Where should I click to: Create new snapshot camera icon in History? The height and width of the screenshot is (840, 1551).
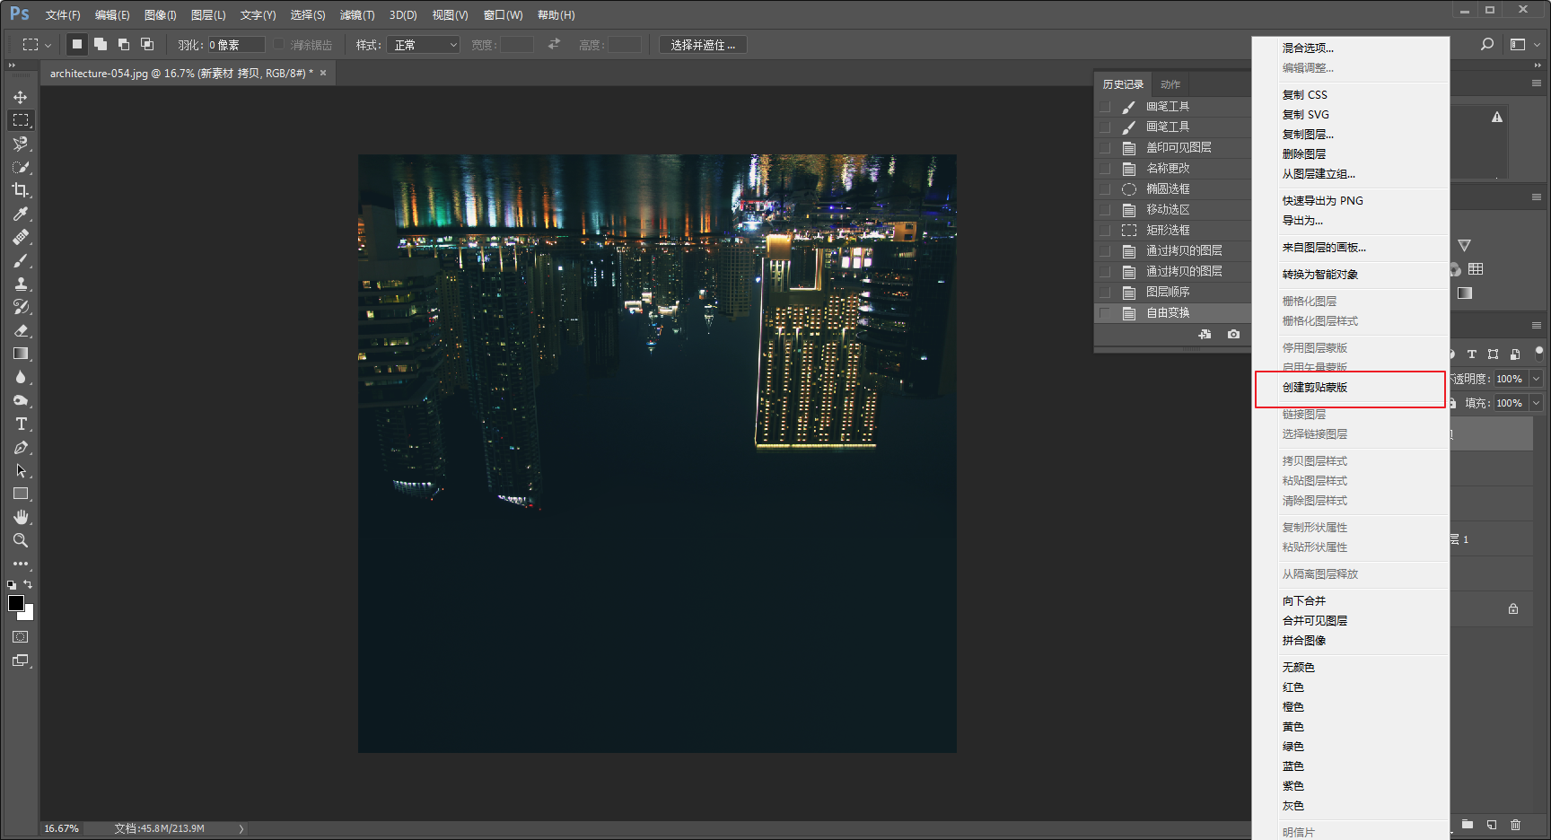pyautogui.click(x=1234, y=334)
